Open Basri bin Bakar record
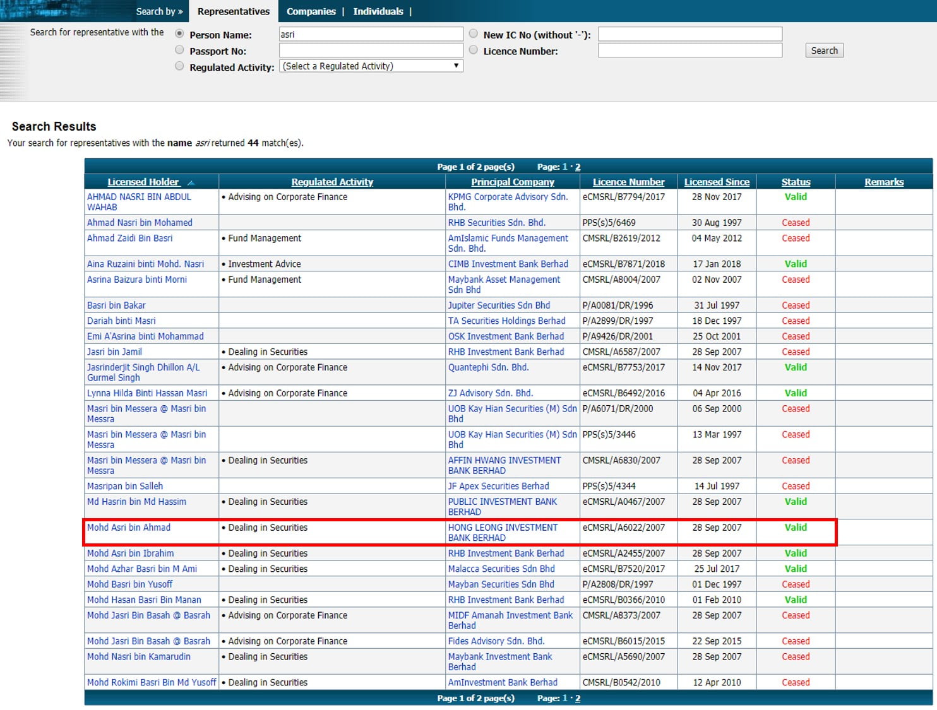Image resolution: width=937 pixels, height=710 pixels. pos(116,305)
